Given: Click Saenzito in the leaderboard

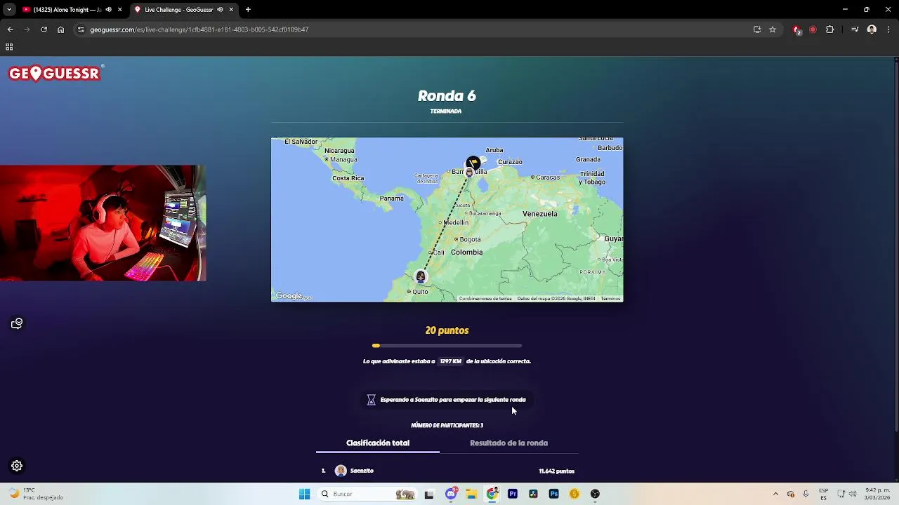Looking at the screenshot, I should click(x=362, y=471).
